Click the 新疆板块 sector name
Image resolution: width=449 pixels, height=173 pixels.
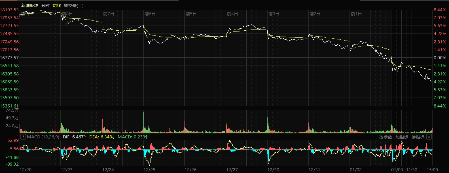pos(30,6)
